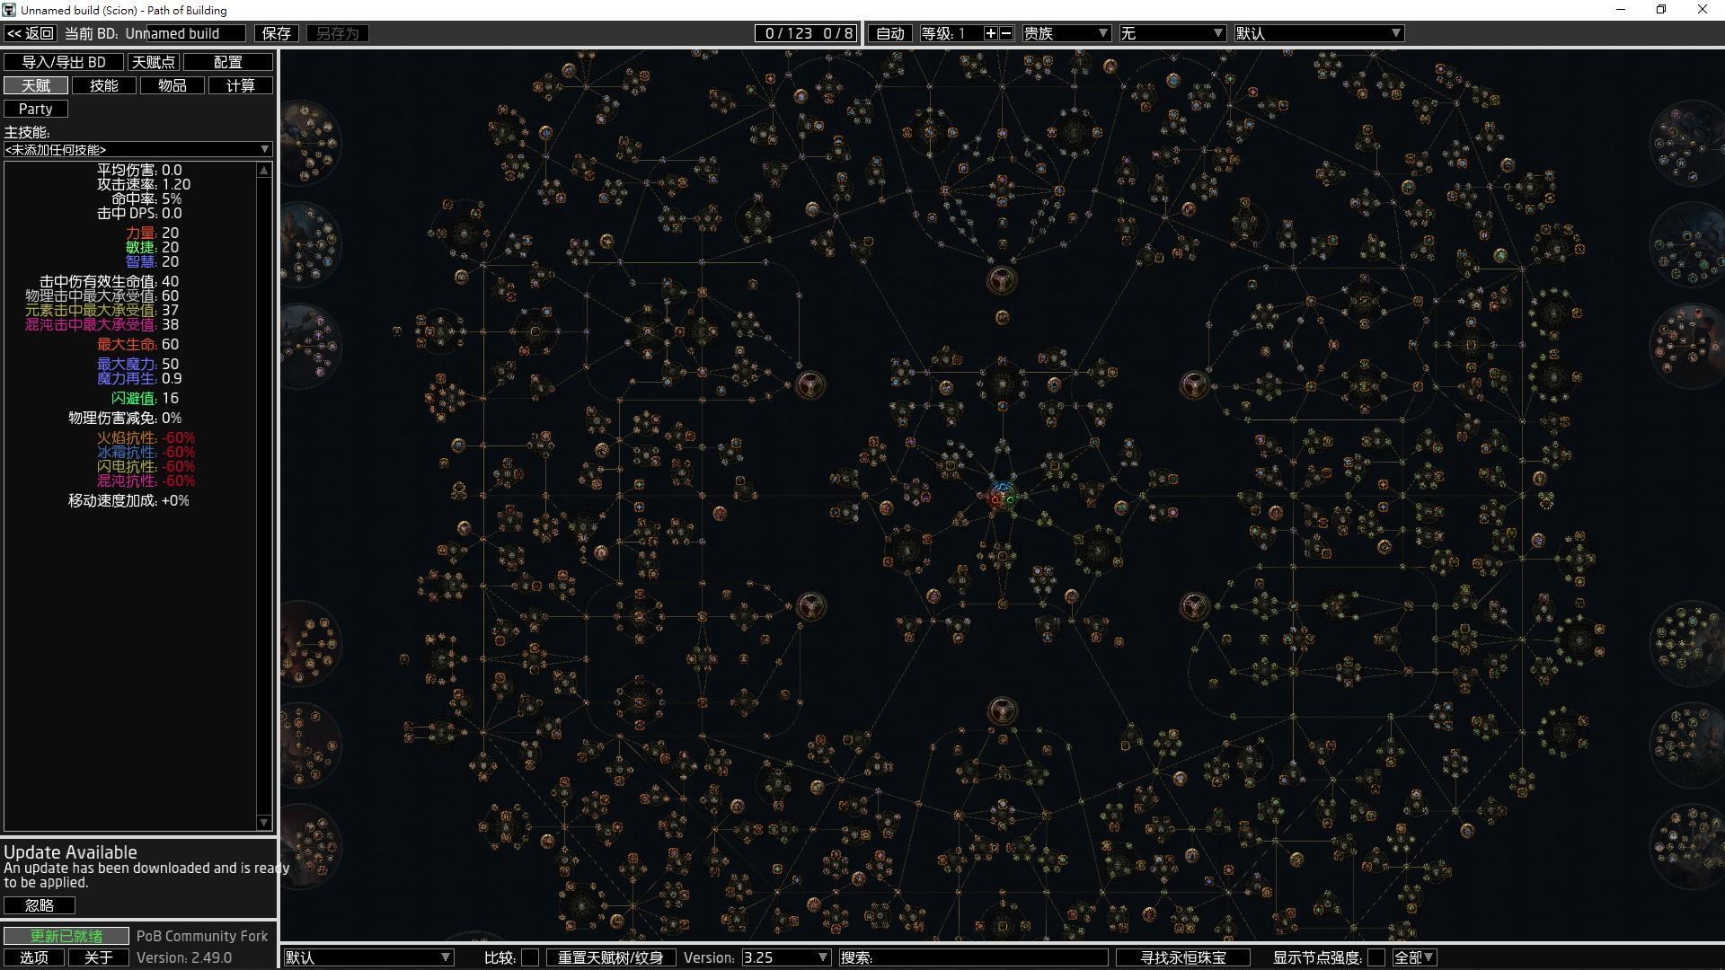Expand the 主技能 main skill dropdown

137,149
